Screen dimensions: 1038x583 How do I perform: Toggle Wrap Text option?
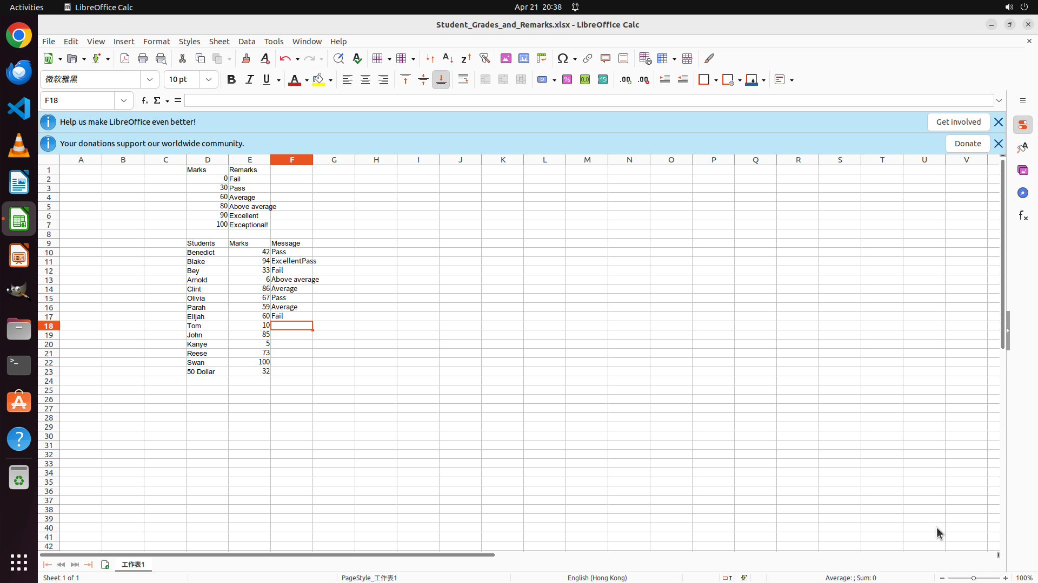(463, 80)
